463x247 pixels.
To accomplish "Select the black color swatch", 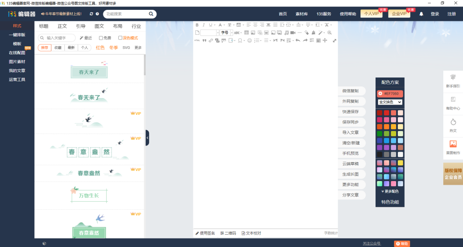I will 379,155.
